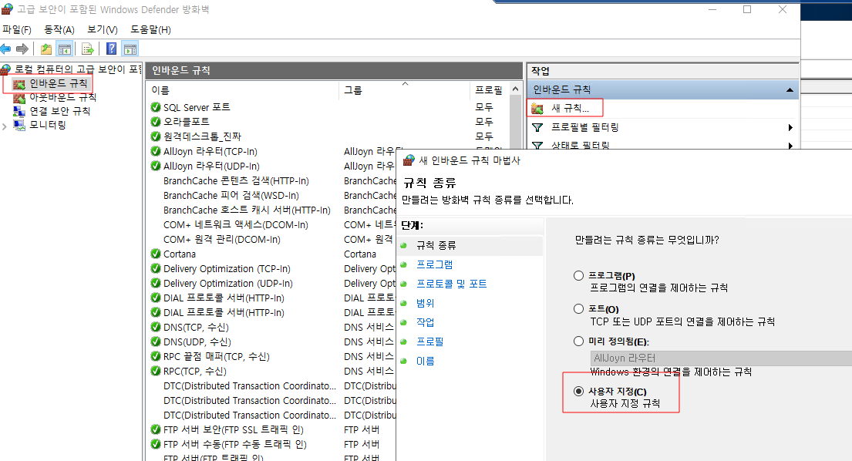
Task: Click the rules list scrollbar up arrow
Action: pos(515,89)
